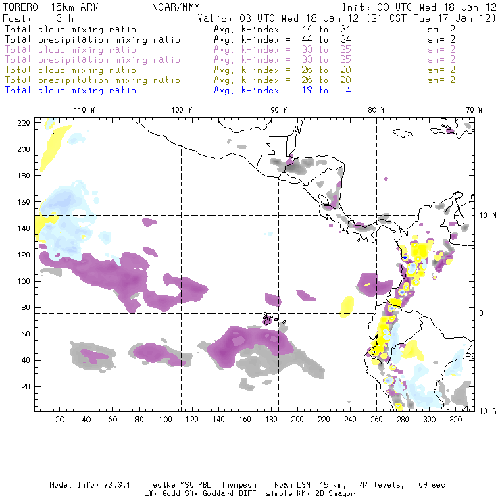
Task: Click 'Init: 00 UTC Wed 18 Jan 12' text
Action: [x=419, y=7]
